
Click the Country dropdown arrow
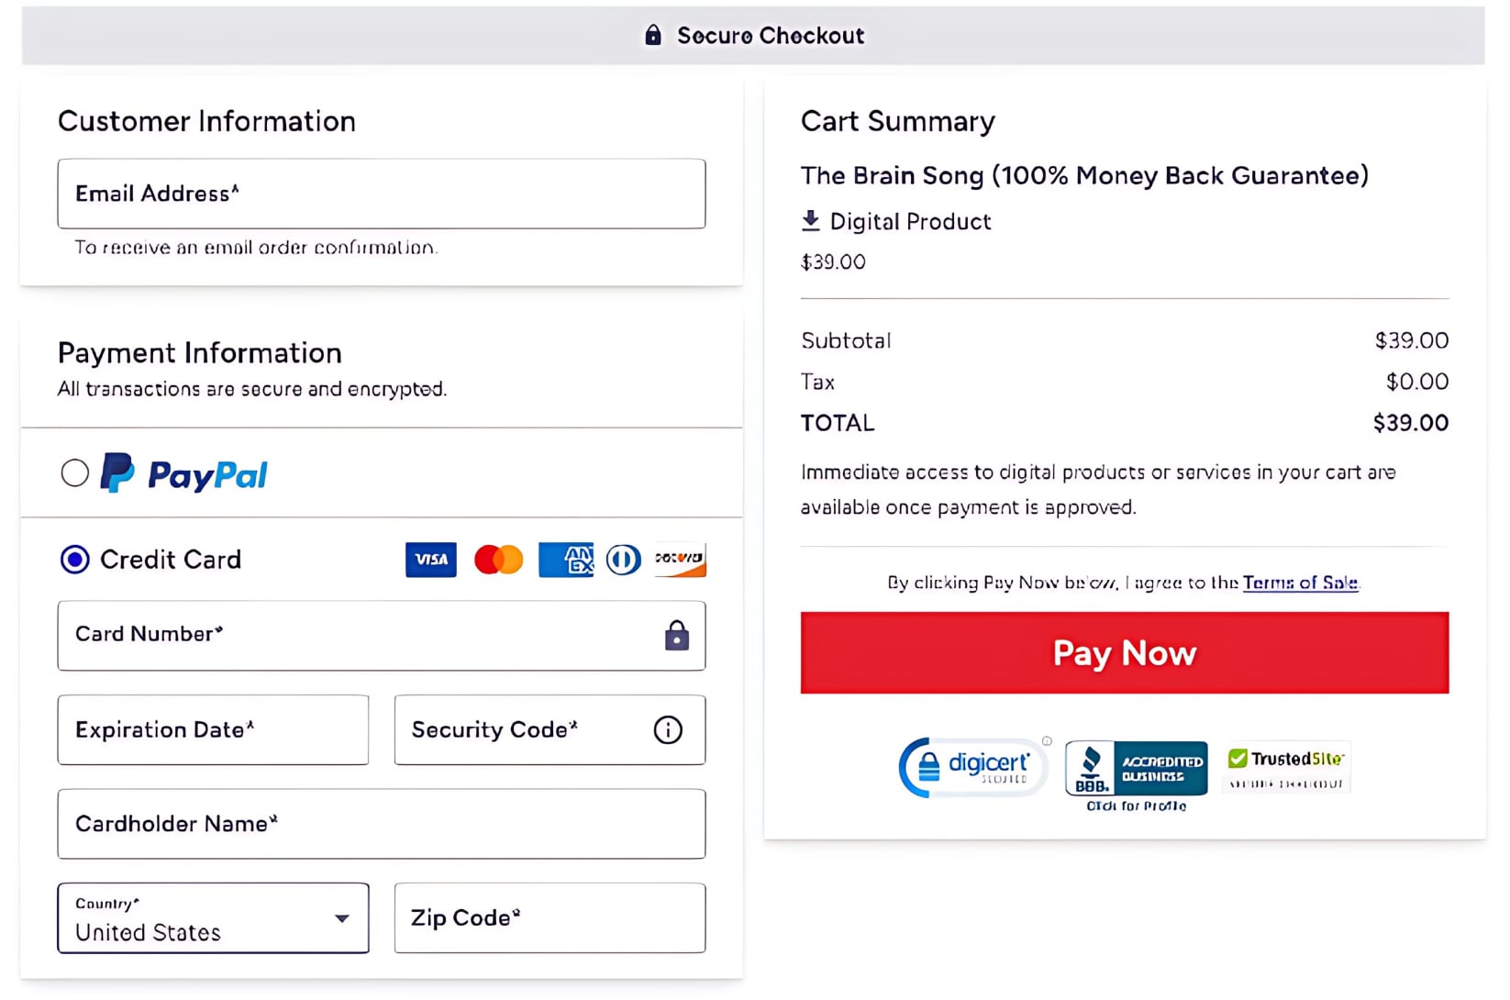click(x=341, y=917)
